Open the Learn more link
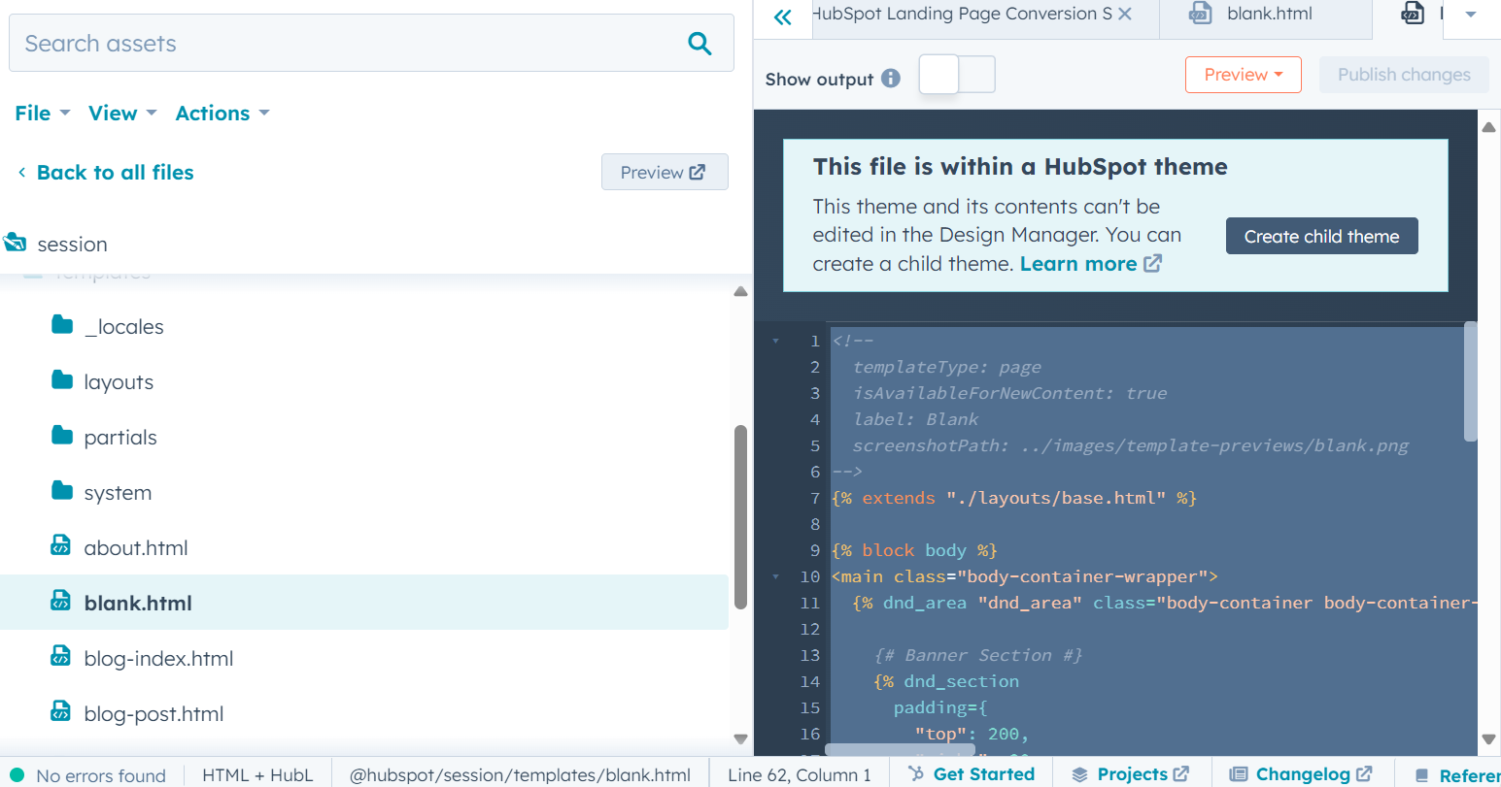 1080,263
